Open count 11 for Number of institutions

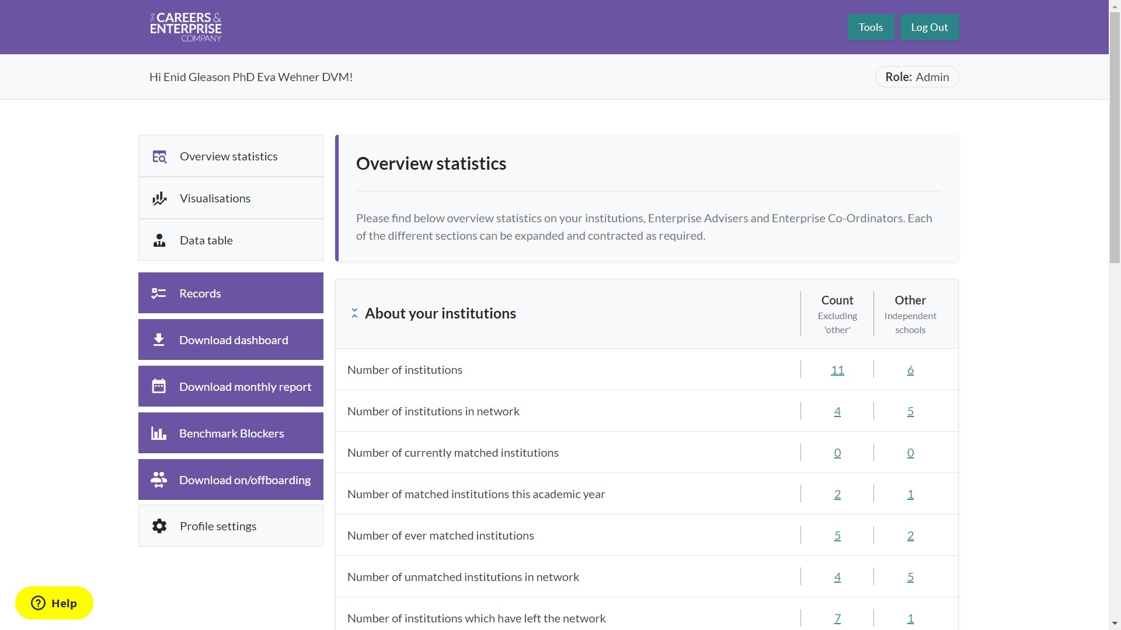click(x=837, y=370)
